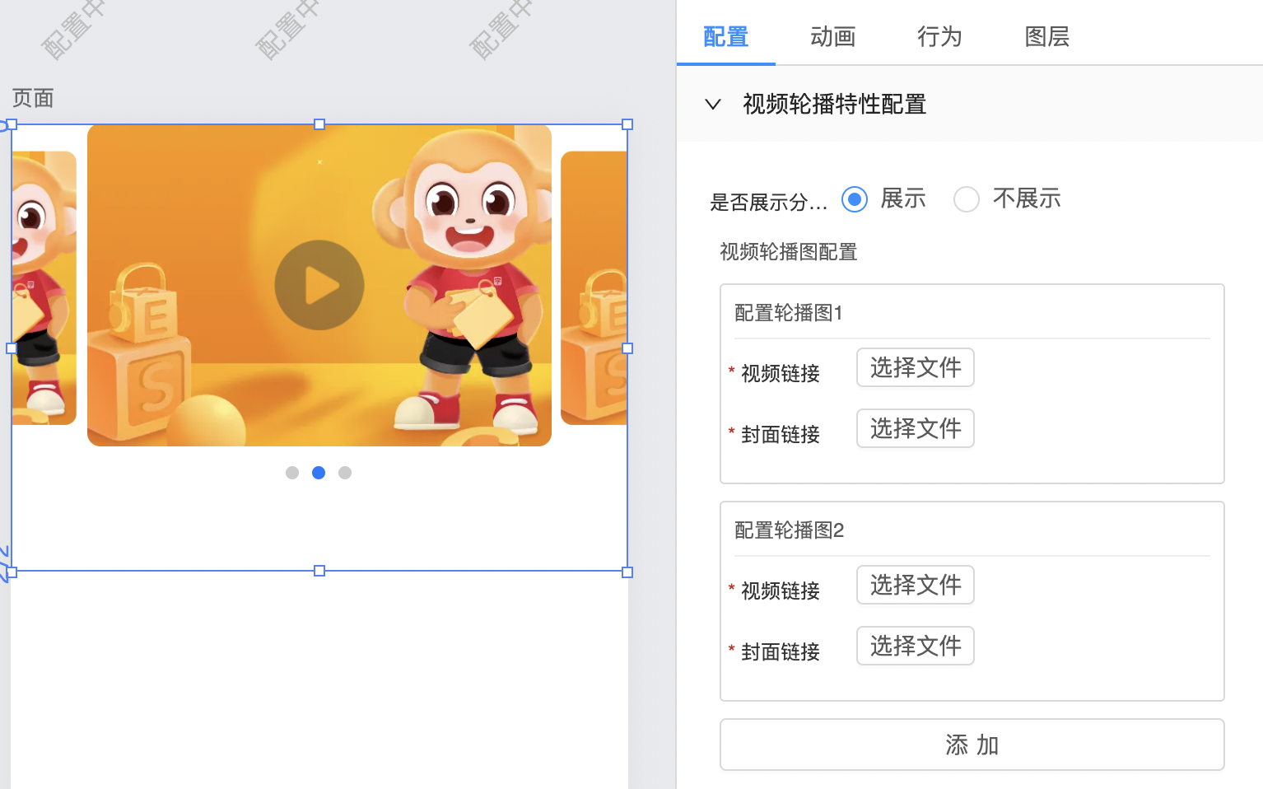1263x789 pixels.
Task: Click 添加 to add another carousel item
Action: [972, 745]
